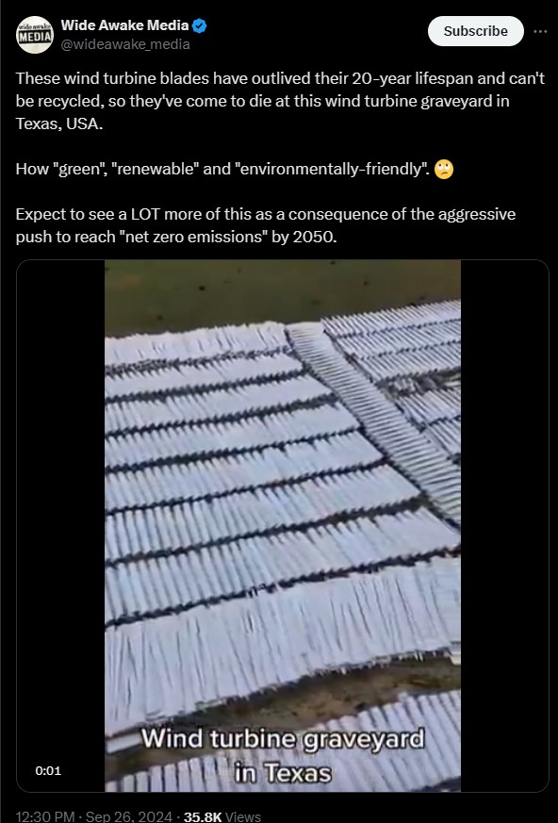Click the 0:01 video time indicator
The height and width of the screenshot is (823, 558).
(48, 770)
